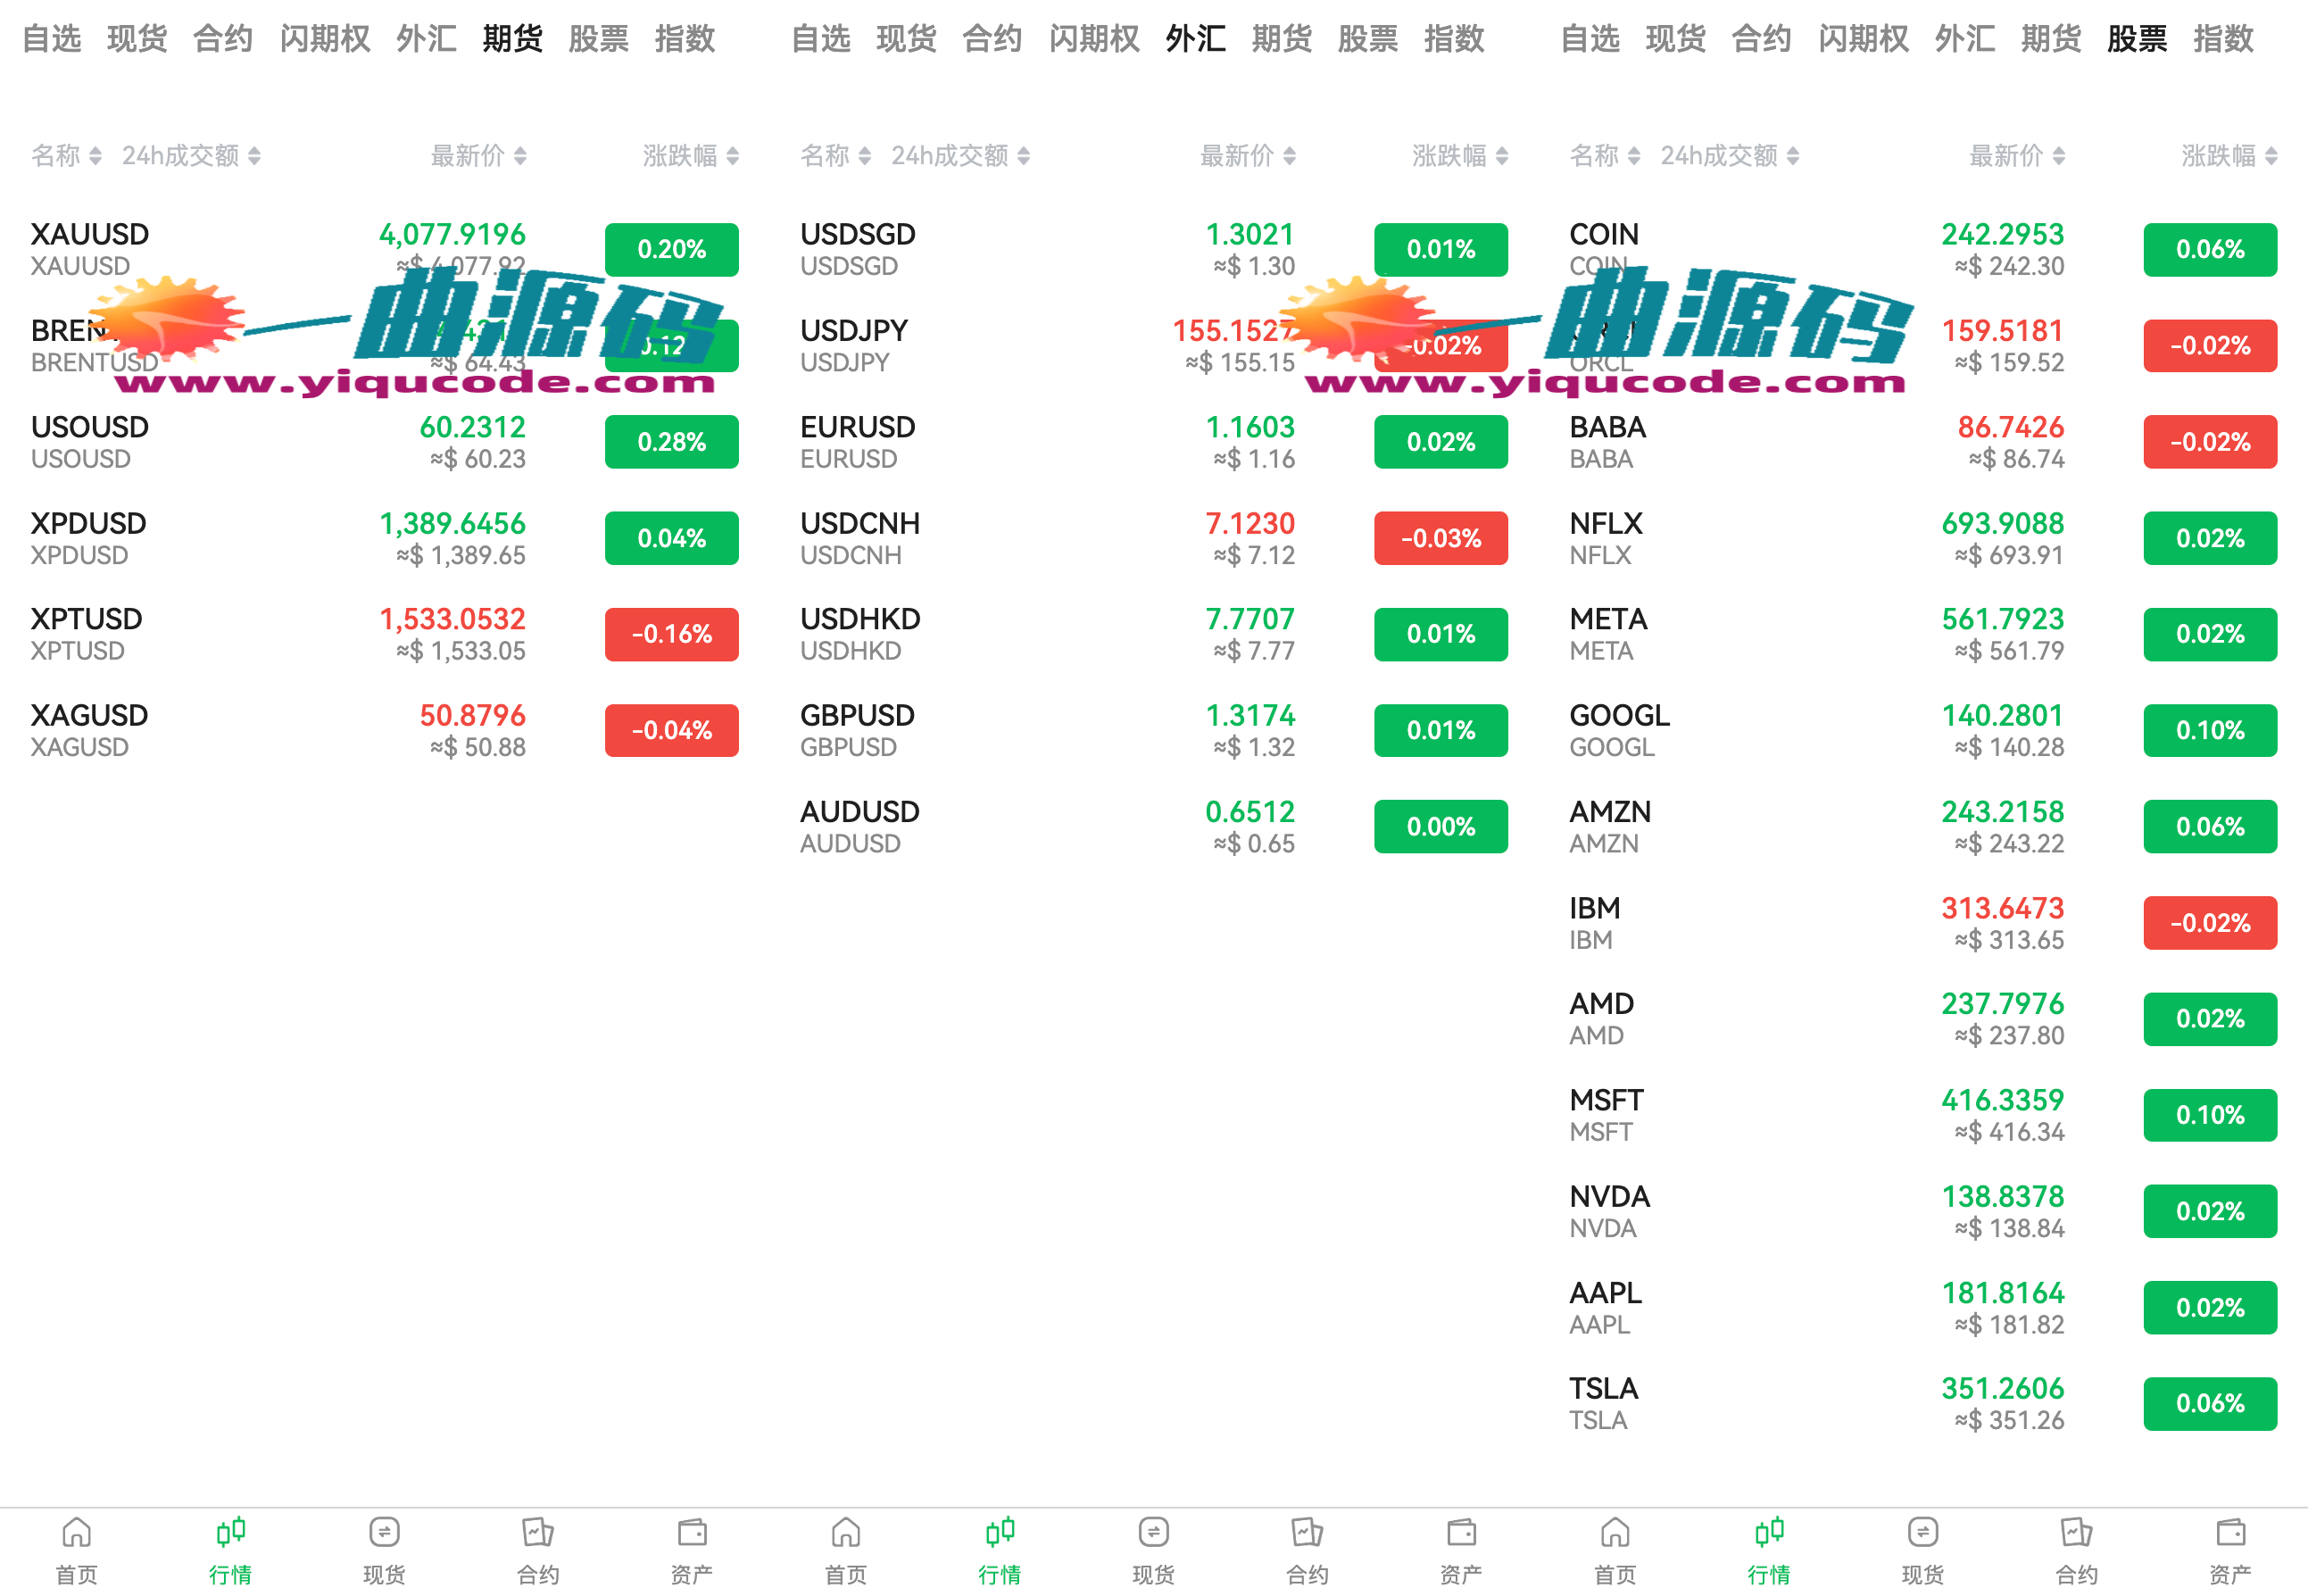Click the 0.20% change badge on XAUUSD
Viewport: 2308px width, 1596px height.
click(670, 249)
